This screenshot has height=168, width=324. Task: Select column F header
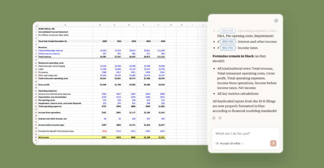pos(158,25)
